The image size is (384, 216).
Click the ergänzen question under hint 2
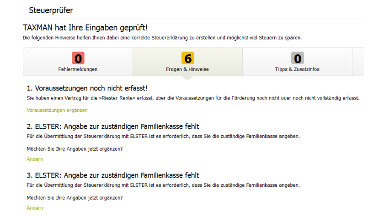pyautogui.click(x=75, y=149)
